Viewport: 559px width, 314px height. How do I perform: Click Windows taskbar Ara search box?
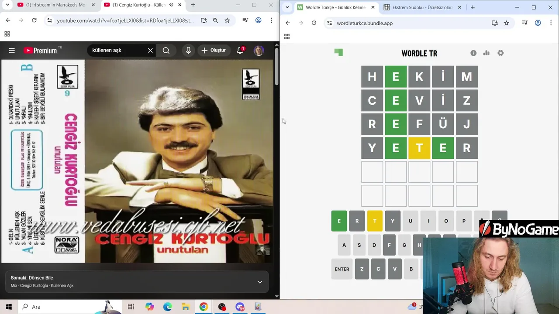click(70, 307)
